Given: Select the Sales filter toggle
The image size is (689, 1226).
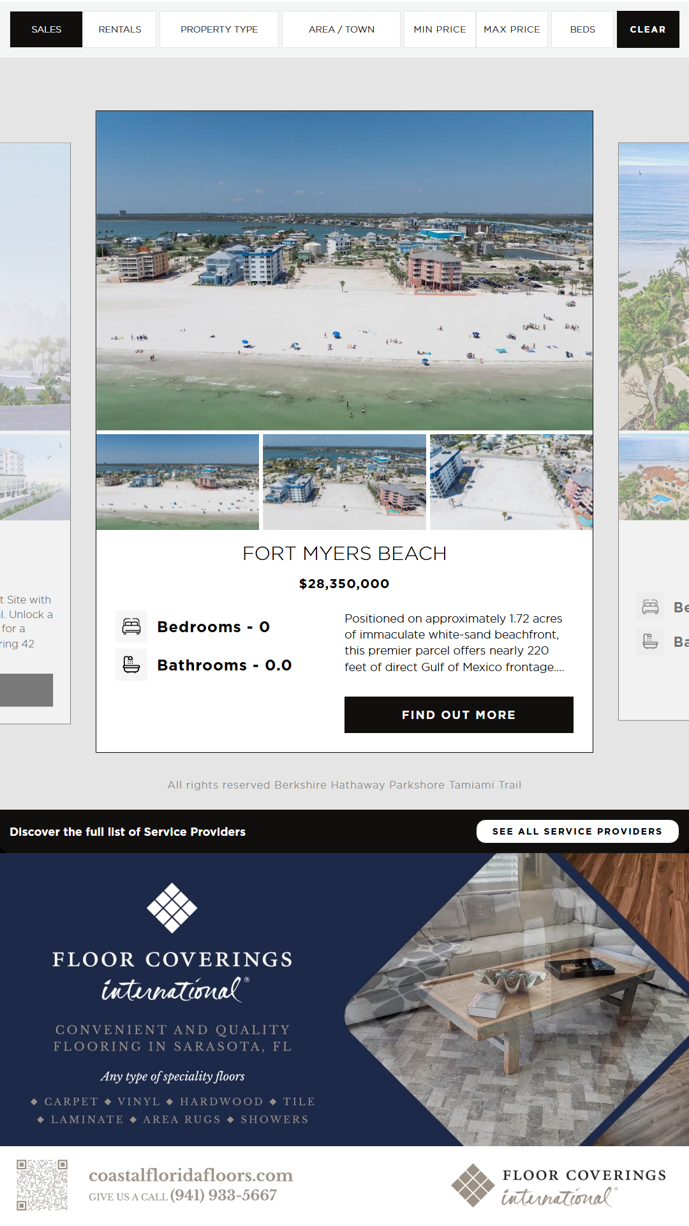Looking at the screenshot, I should 46,29.
